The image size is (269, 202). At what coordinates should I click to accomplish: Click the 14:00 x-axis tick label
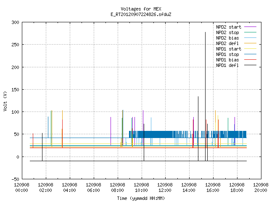(189, 190)
